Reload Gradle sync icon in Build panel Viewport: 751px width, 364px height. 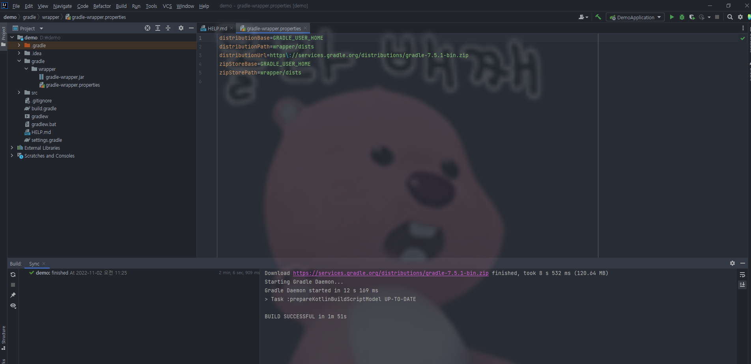click(x=13, y=275)
